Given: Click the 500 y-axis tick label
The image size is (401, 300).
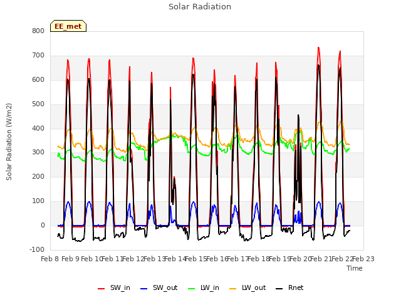Looking at the screenshot, I should (38, 104).
